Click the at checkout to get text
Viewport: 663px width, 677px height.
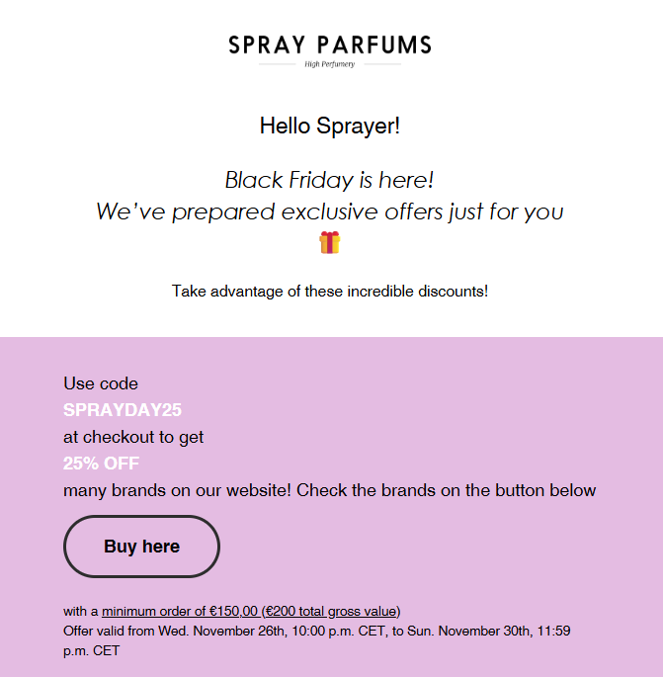click(133, 437)
